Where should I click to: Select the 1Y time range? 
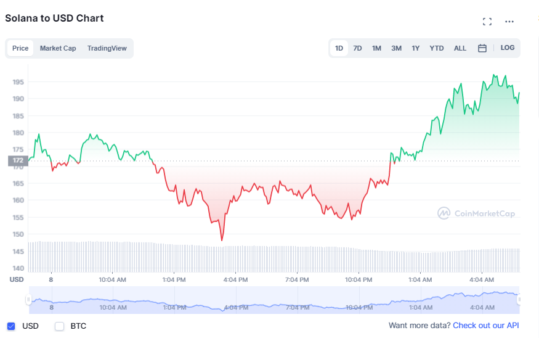point(416,48)
